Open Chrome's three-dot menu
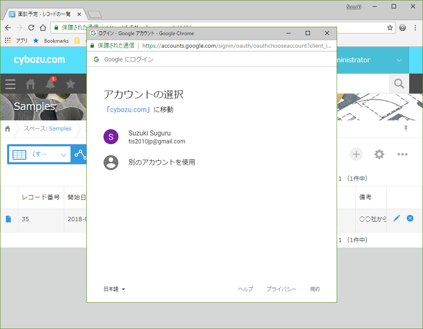 coord(415,28)
